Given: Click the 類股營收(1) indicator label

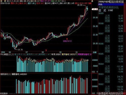Looking at the screenshot, I should coord(6,74).
